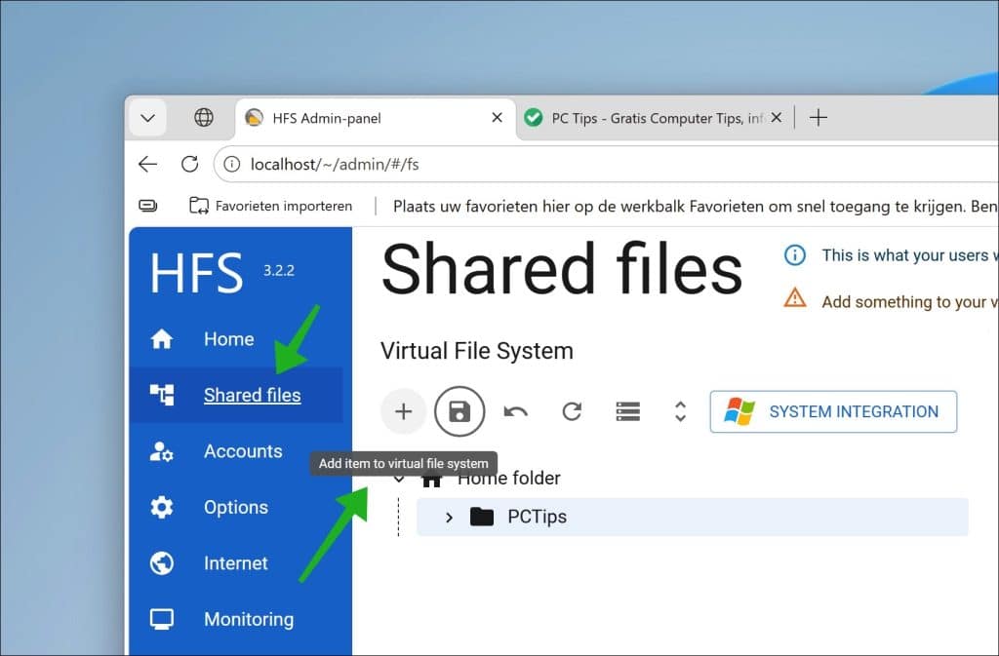This screenshot has width=999, height=656.
Task: Click the globe workspace icon in tab strip
Action: [x=204, y=118]
